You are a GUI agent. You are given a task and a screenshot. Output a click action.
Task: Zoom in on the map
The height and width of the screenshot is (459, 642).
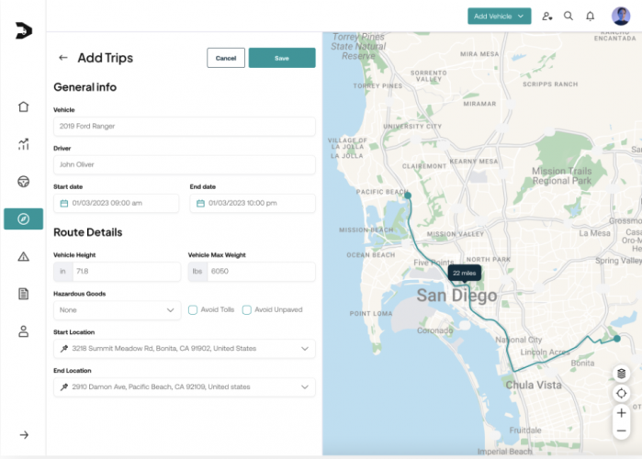click(622, 413)
